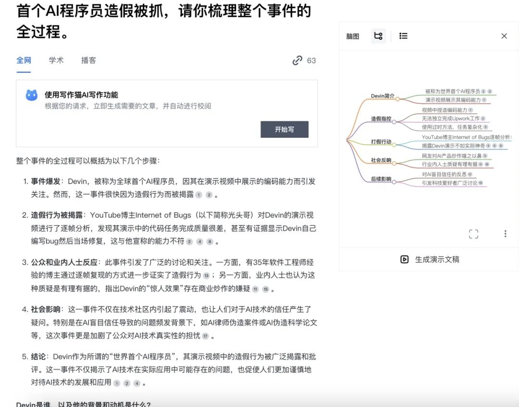Collapse the 社会反响 branch circle

[394, 163]
